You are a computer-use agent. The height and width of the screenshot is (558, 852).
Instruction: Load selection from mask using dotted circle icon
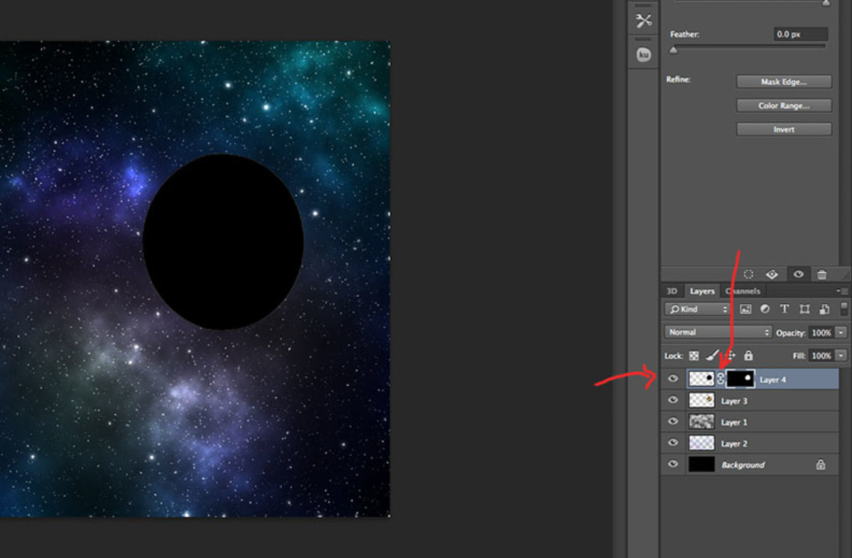tap(748, 275)
